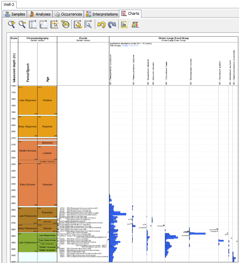Image resolution: width=239 pixels, height=263 pixels.
Task: Click the ?Middle Campanian age block
Action: point(47,247)
